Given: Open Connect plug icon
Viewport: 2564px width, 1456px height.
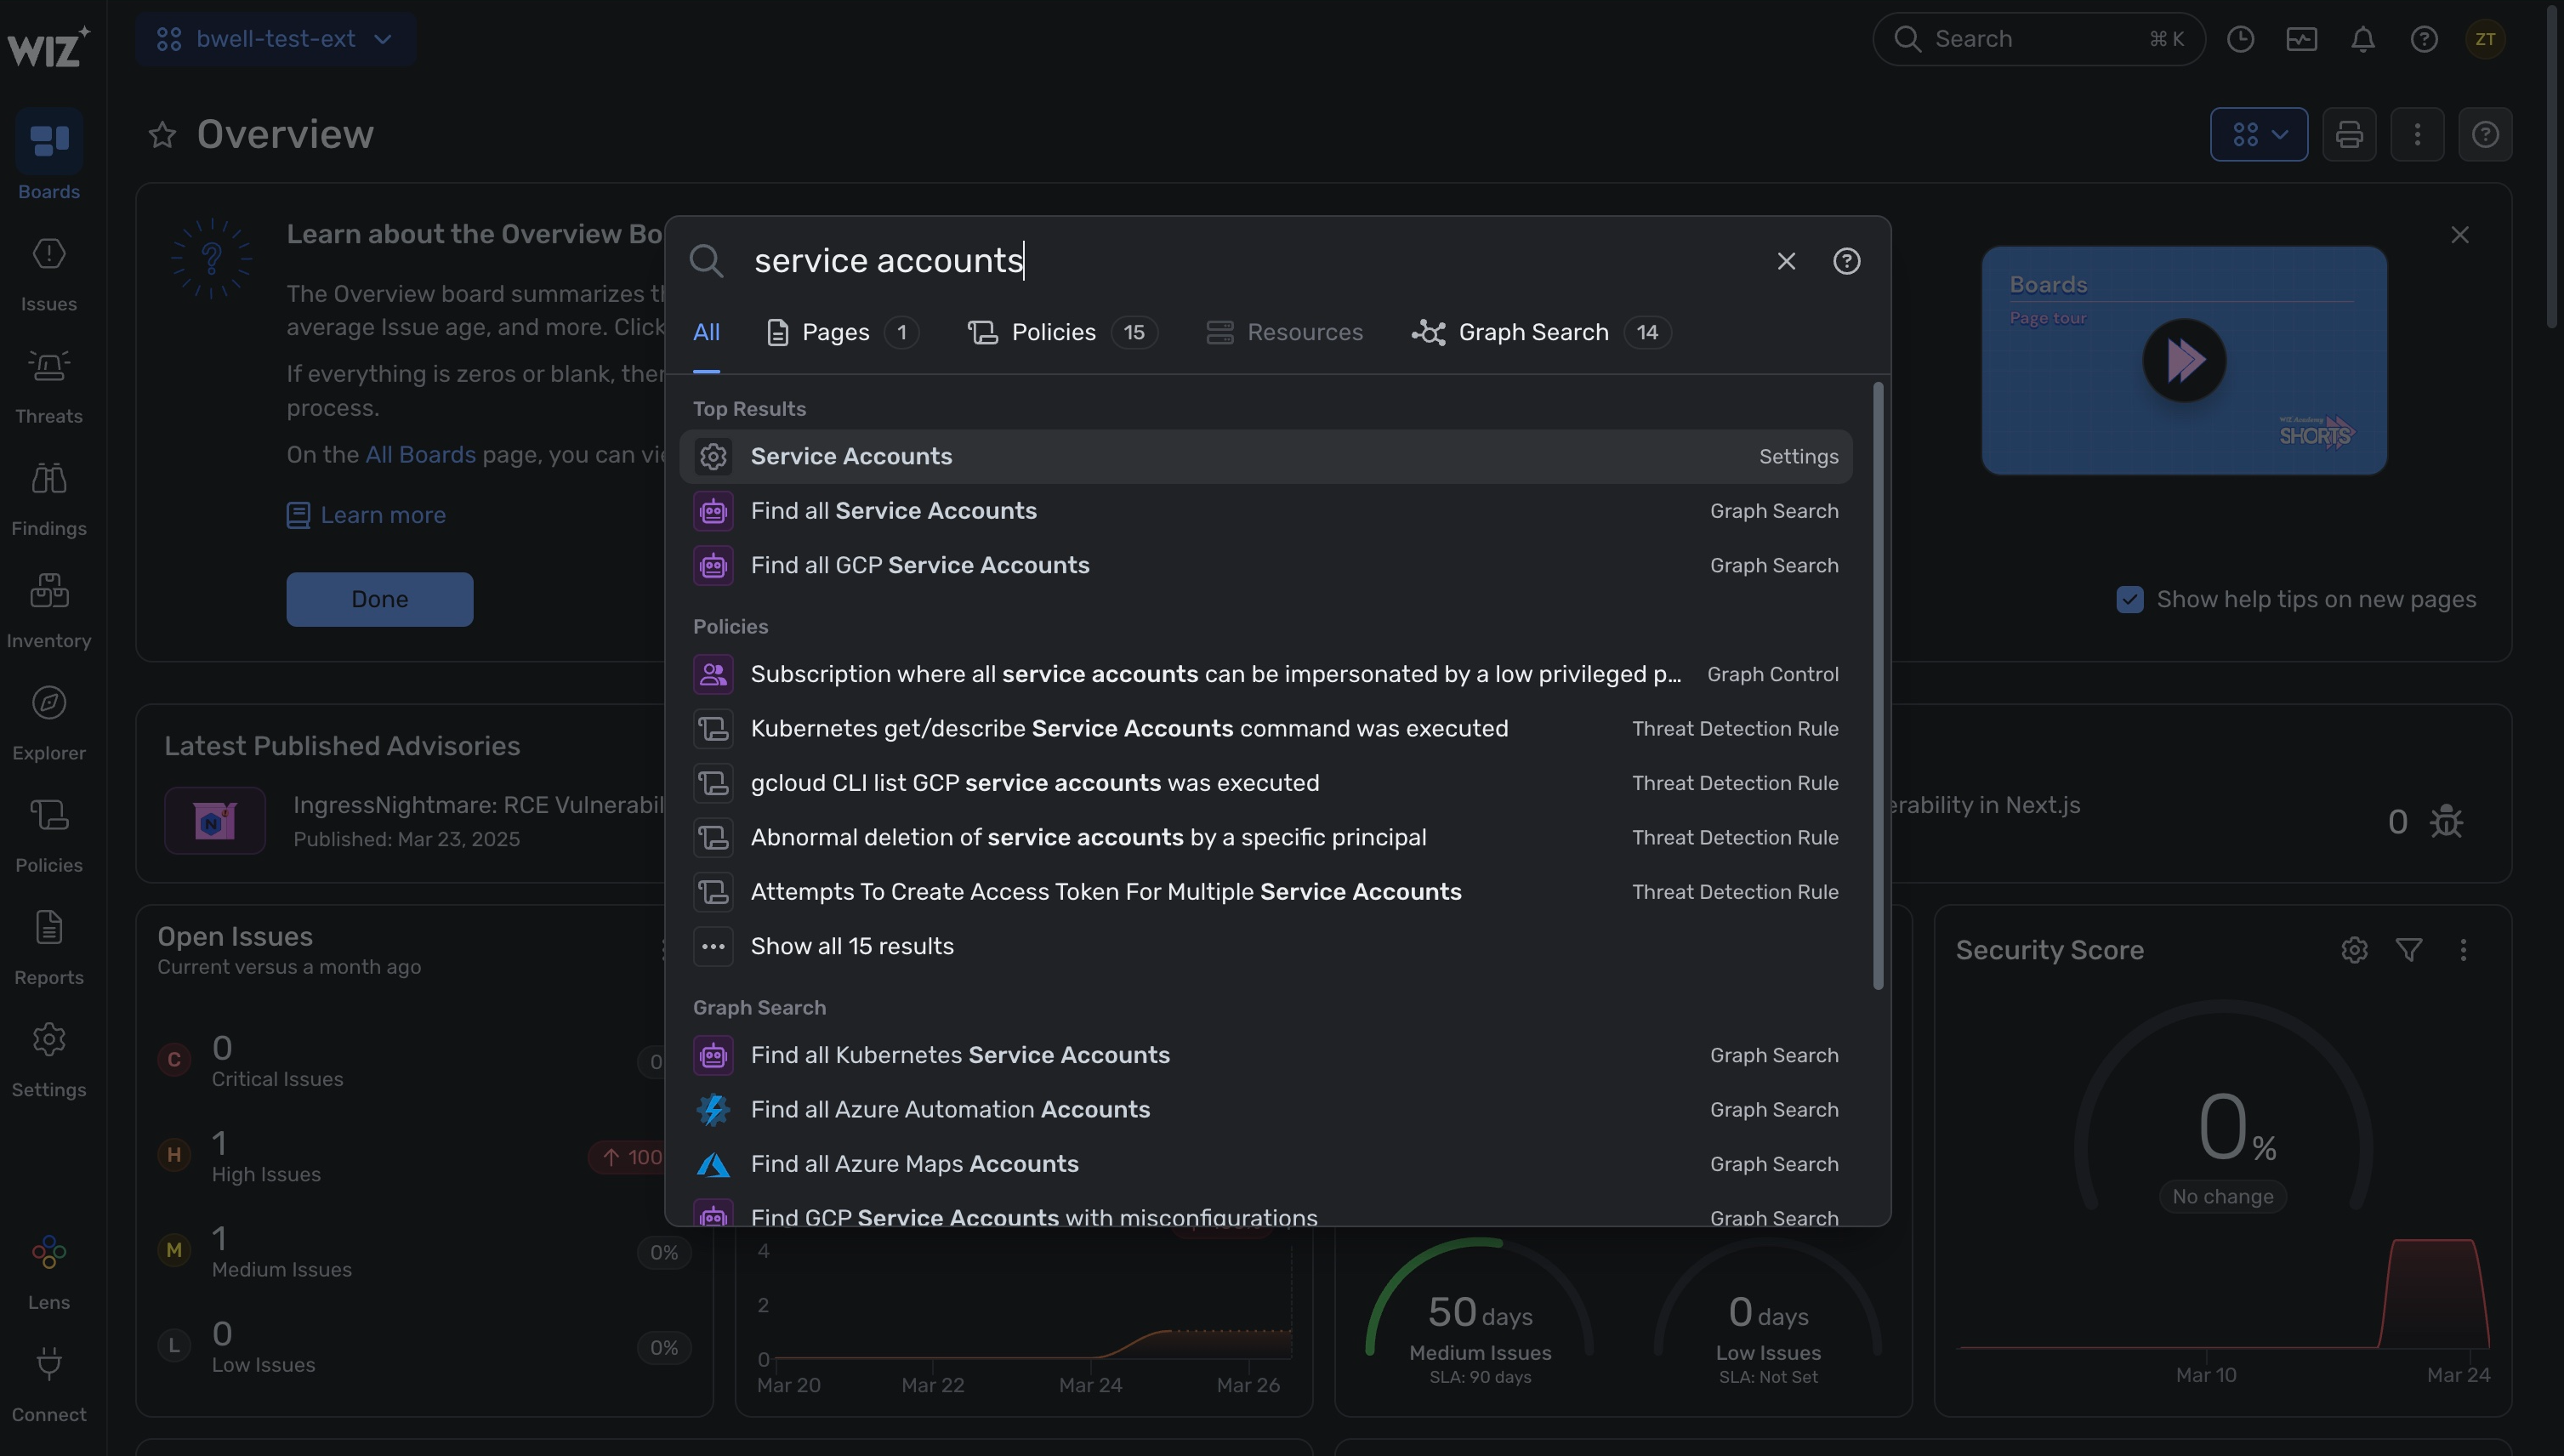Looking at the screenshot, I should click(x=49, y=1365).
